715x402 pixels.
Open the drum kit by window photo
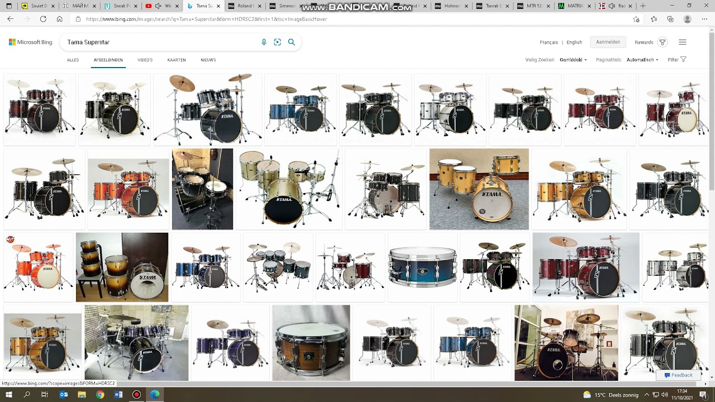pyautogui.click(x=566, y=343)
